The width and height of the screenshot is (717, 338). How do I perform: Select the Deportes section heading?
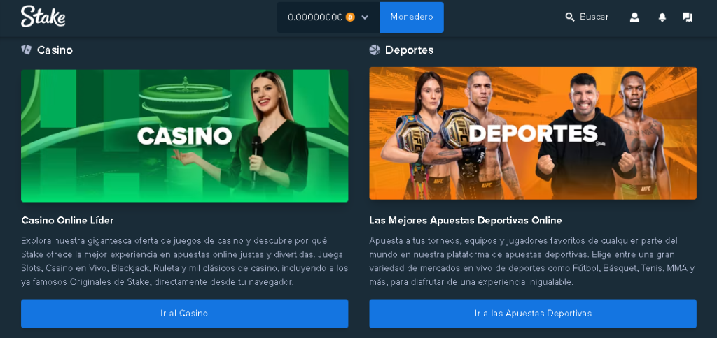click(409, 50)
